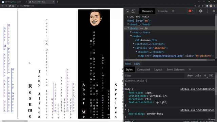
Task: Open the Computed tab
Action: (143, 69)
